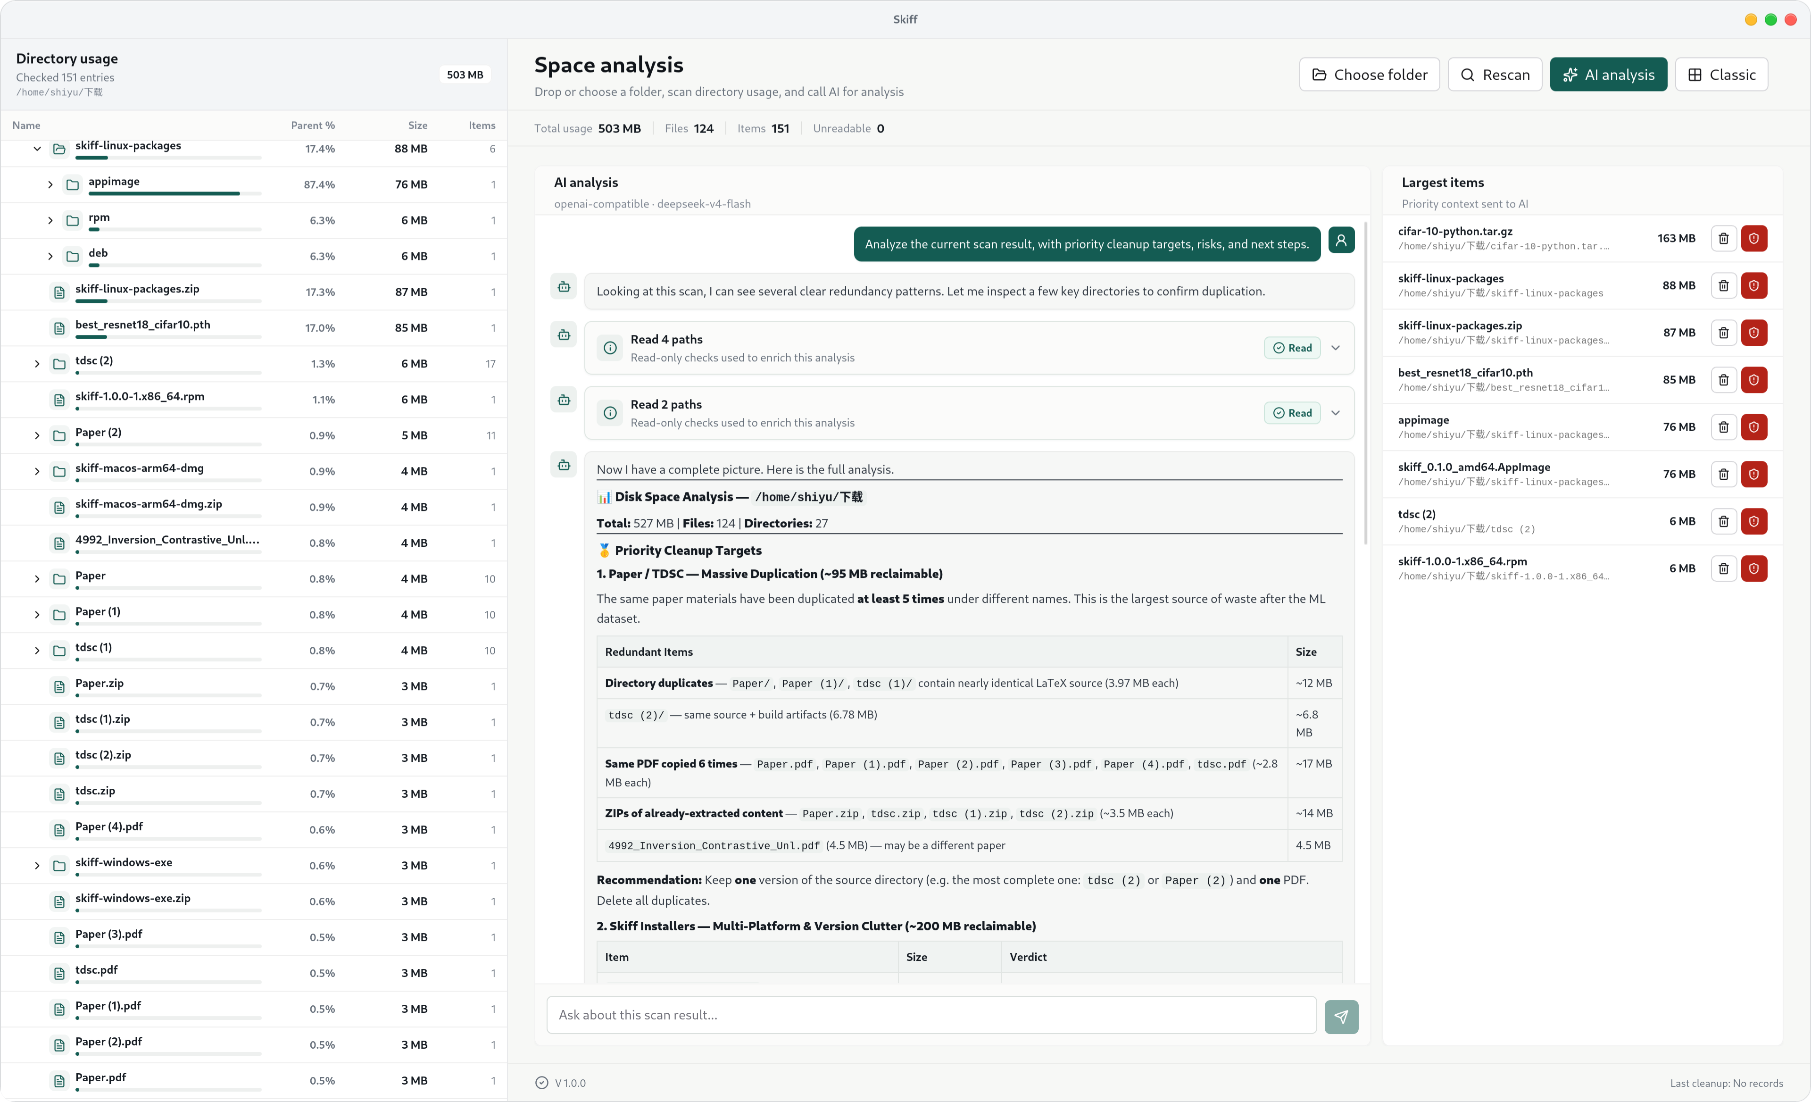Collapse the skiff-linux-packages folder

(37, 149)
